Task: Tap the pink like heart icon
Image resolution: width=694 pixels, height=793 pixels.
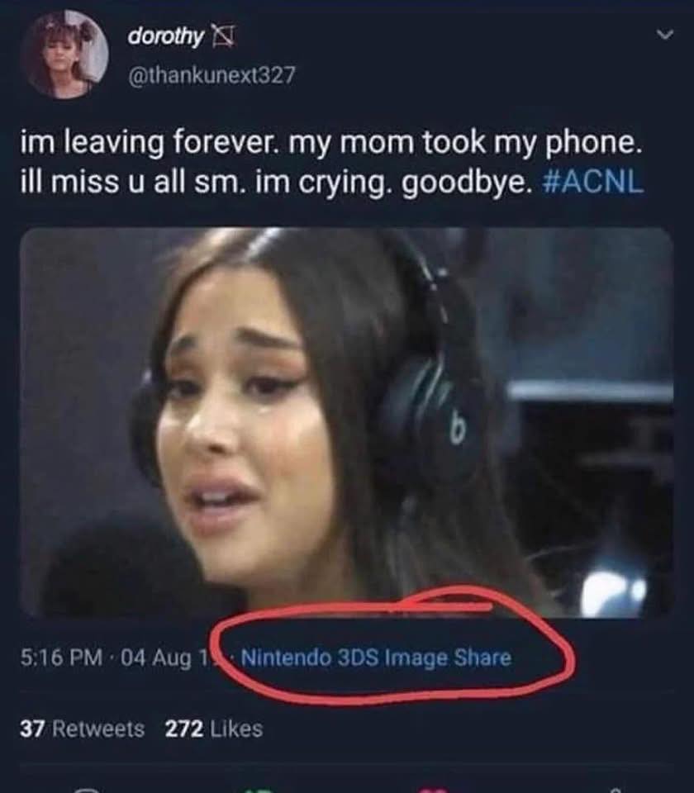Action: [x=434, y=790]
